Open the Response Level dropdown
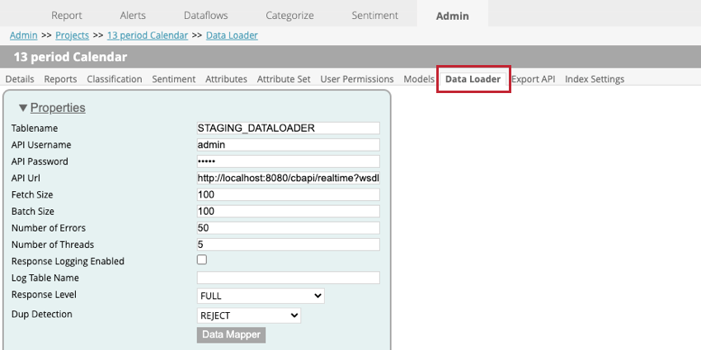The image size is (701, 350). tap(261, 296)
